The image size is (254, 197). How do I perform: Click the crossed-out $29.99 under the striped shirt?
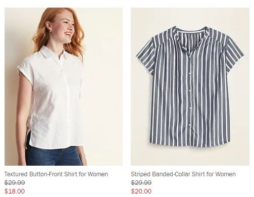click(141, 183)
